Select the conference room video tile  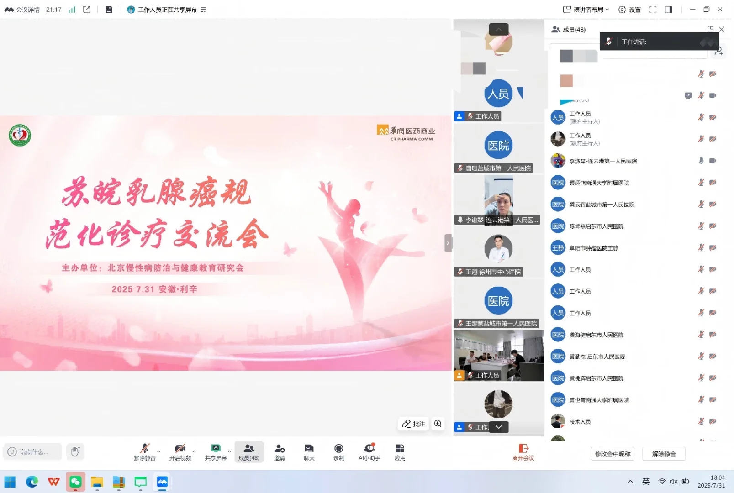click(x=498, y=356)
